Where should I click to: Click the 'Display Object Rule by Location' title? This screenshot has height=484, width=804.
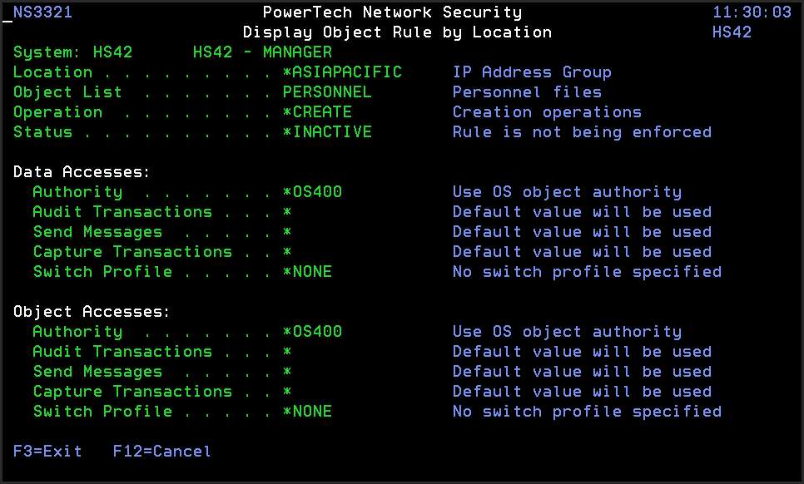(x=397, y=32)
